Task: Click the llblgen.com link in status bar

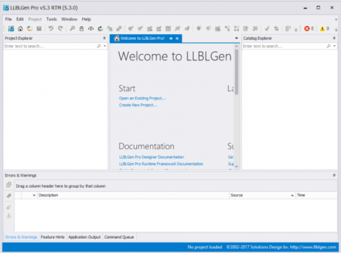Action: (x=313, y=247)
